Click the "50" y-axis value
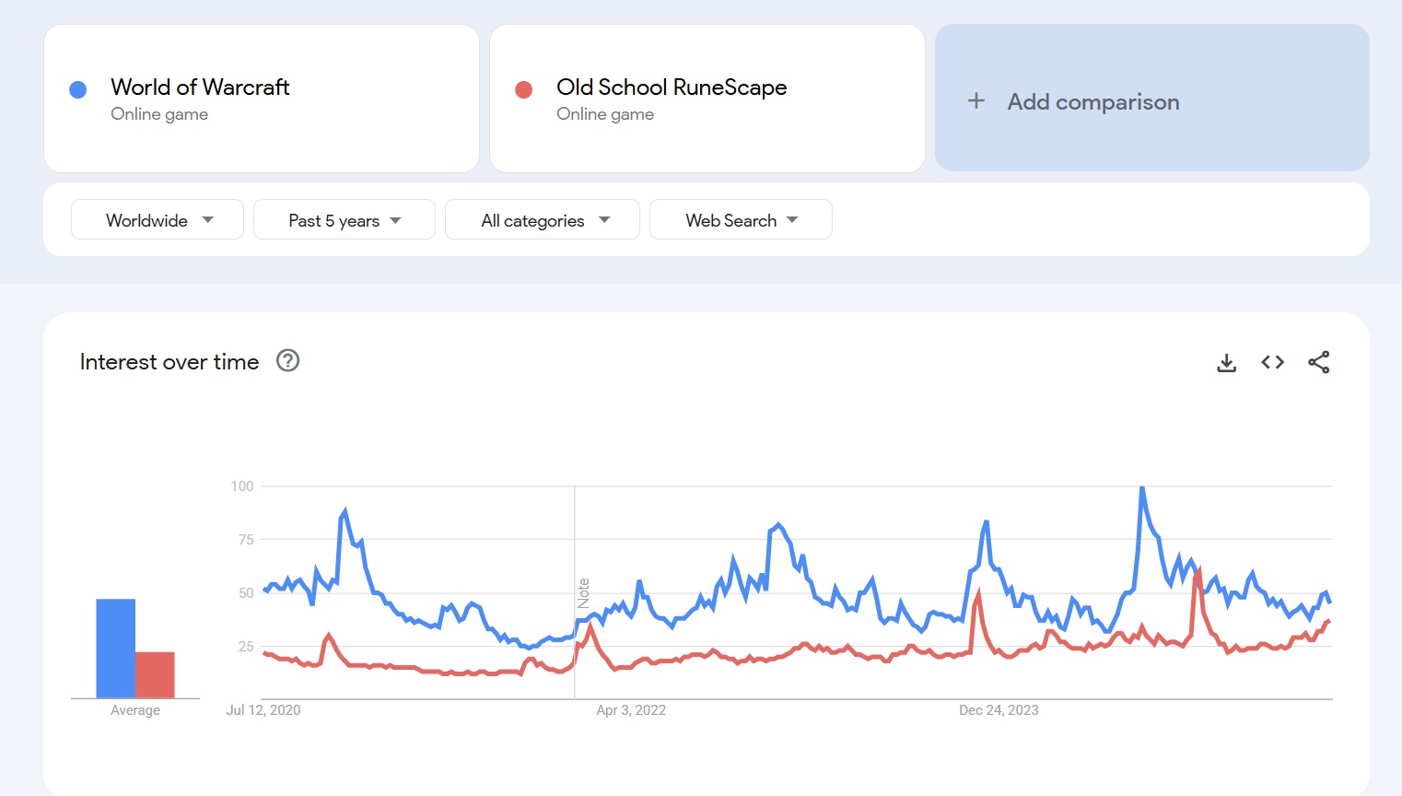This screenshot has width=1402, height=796. [x=246, y=593]
